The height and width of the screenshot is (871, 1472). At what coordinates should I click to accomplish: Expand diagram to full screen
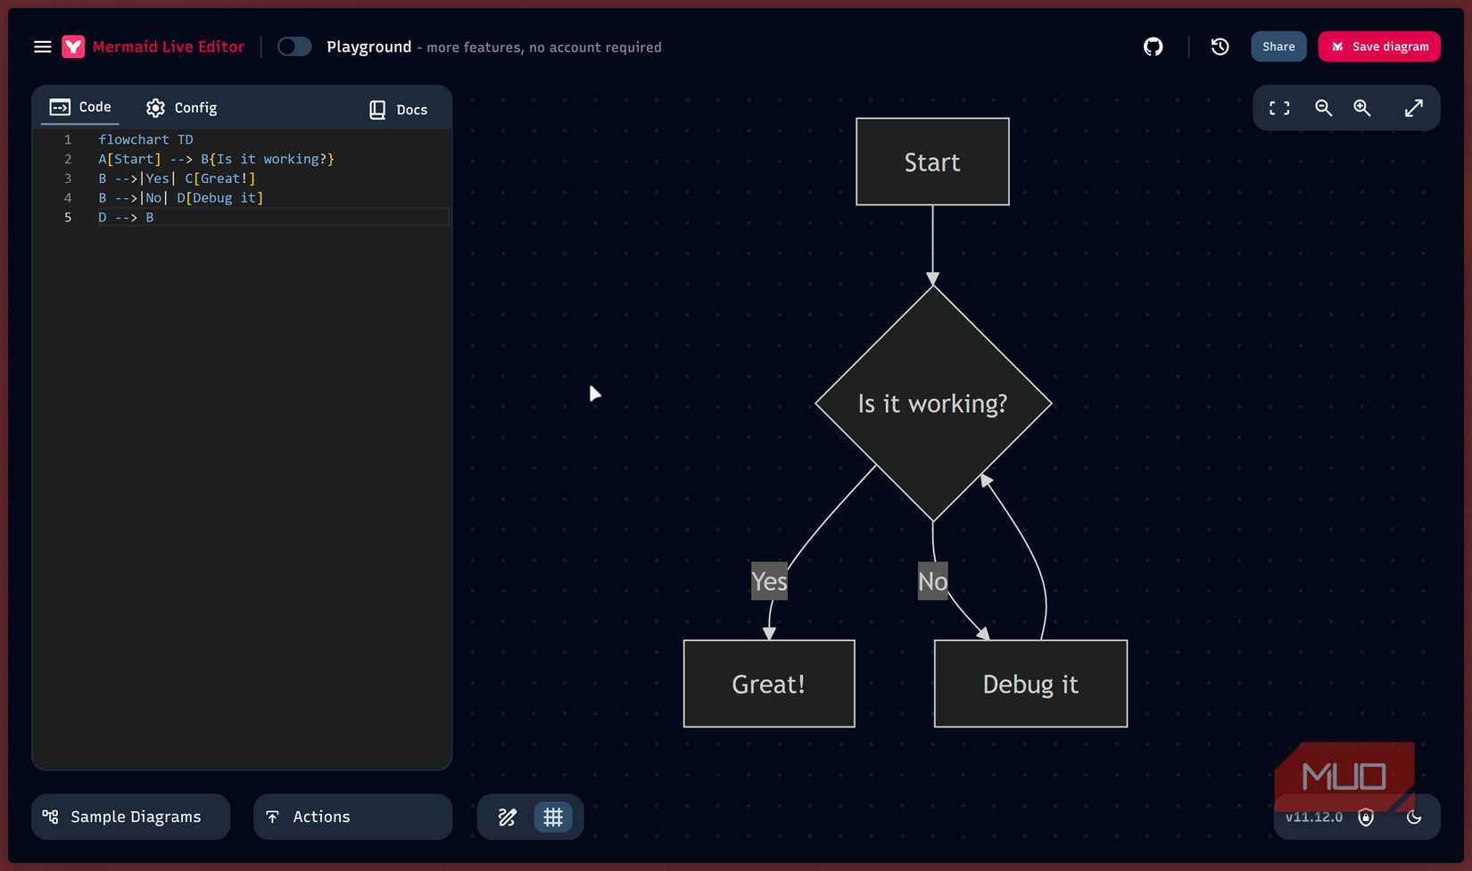tap(1414, 108)
